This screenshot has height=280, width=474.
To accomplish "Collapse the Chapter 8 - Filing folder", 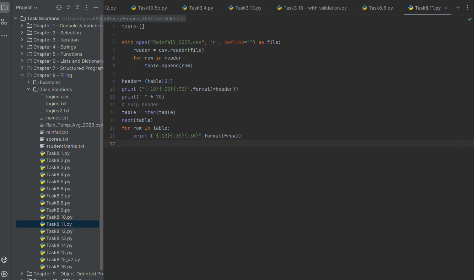I will [x=22, y=75].
